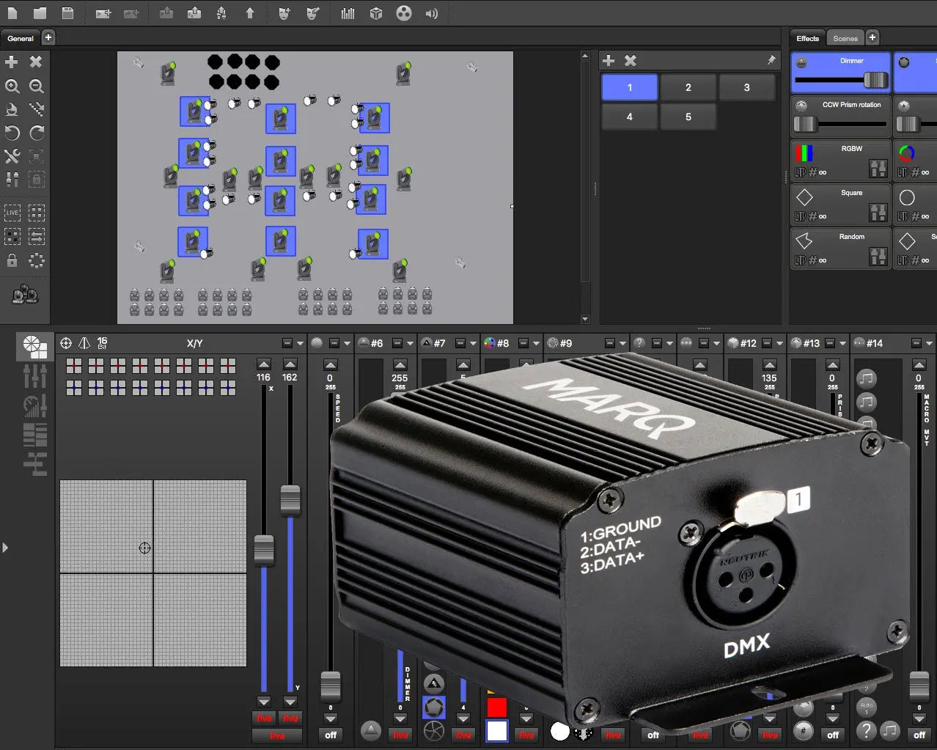Viewport: 937px width, 750px height.
Task: Click the pin icon above scene buttons
Action: point(771,61)
